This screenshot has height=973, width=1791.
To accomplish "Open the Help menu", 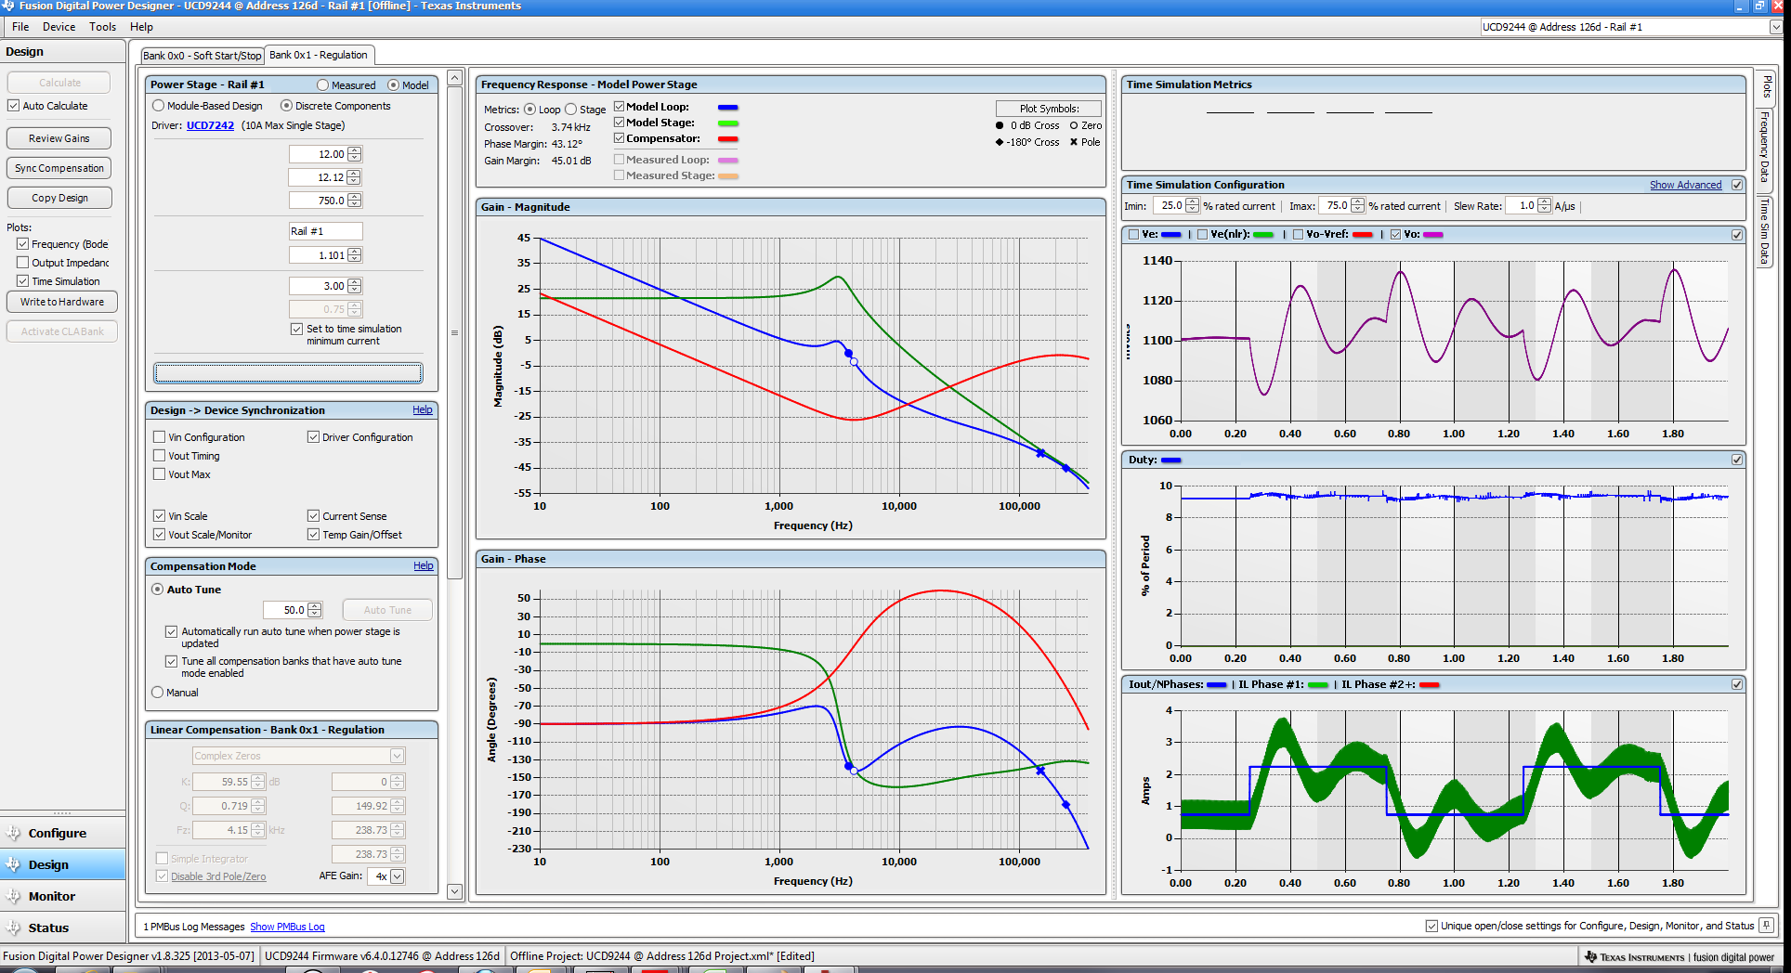I will point(141,27).
